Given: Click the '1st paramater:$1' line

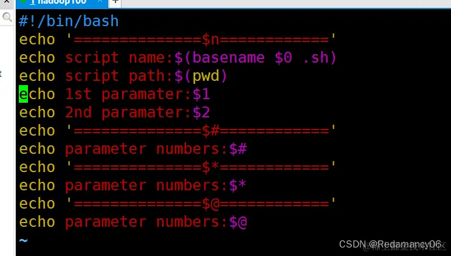Looking at the screenshot, I should click(x=114, y=94).
